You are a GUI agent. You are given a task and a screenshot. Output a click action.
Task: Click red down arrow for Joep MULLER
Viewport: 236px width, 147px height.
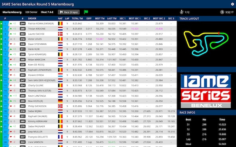click(11, 132)
